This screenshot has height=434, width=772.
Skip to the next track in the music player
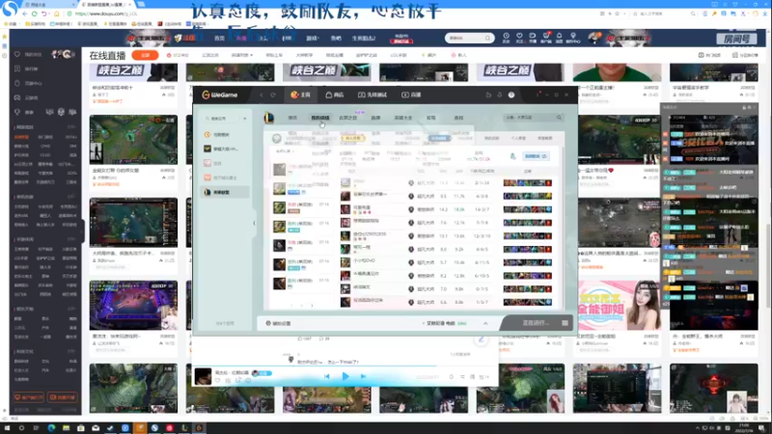pyautogui.click(x=364, y=376)
